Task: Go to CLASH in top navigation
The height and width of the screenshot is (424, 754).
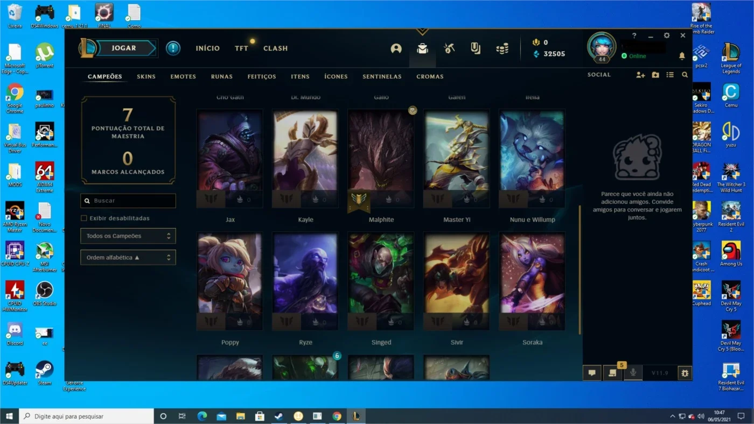Action: 275,48
